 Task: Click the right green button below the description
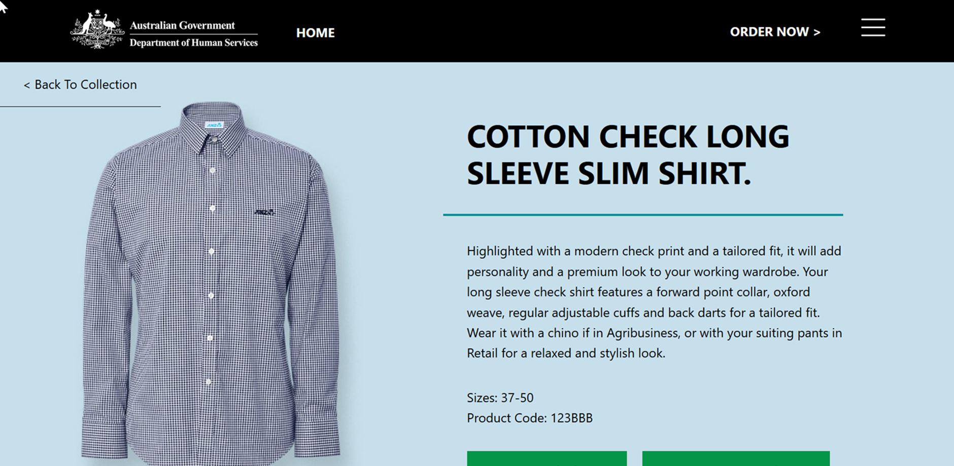(736, 458)
